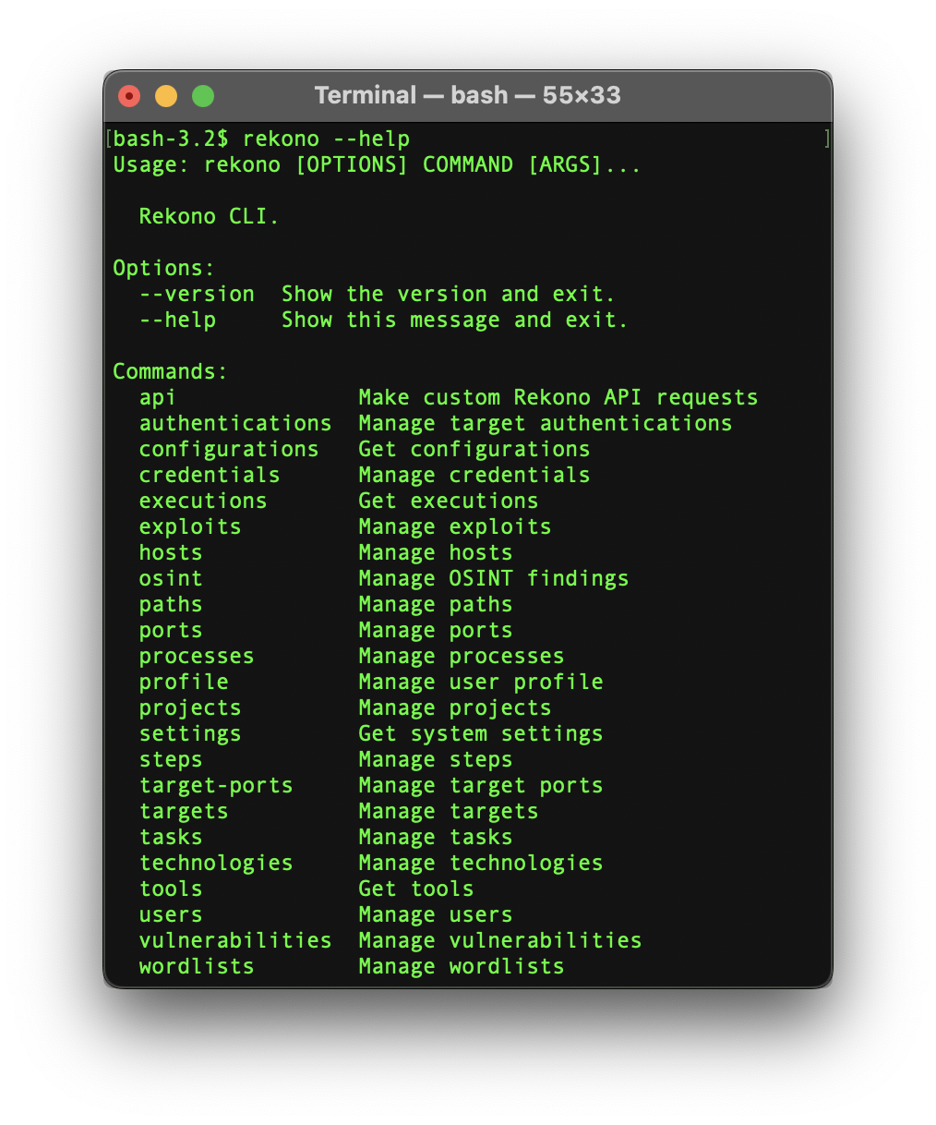This screenshot has height=1125, width=936.
Task: Click the 'wordlists' command name
Action: [x=196, y=967]
